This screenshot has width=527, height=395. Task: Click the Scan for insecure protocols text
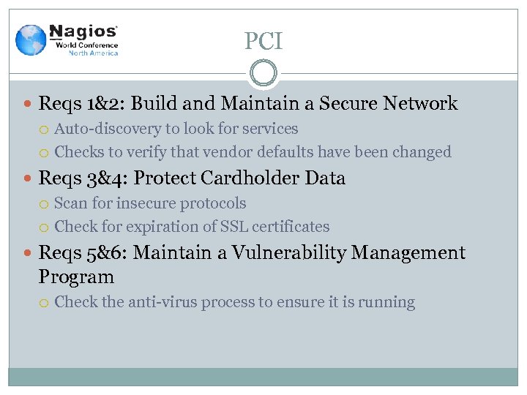tap(150, 203)
